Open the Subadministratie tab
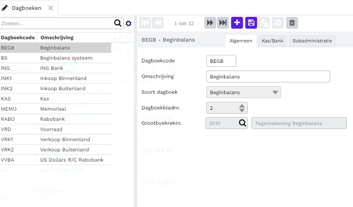This screenshot has height=207, width=353. pyautogui.click(x=312, y=41)
